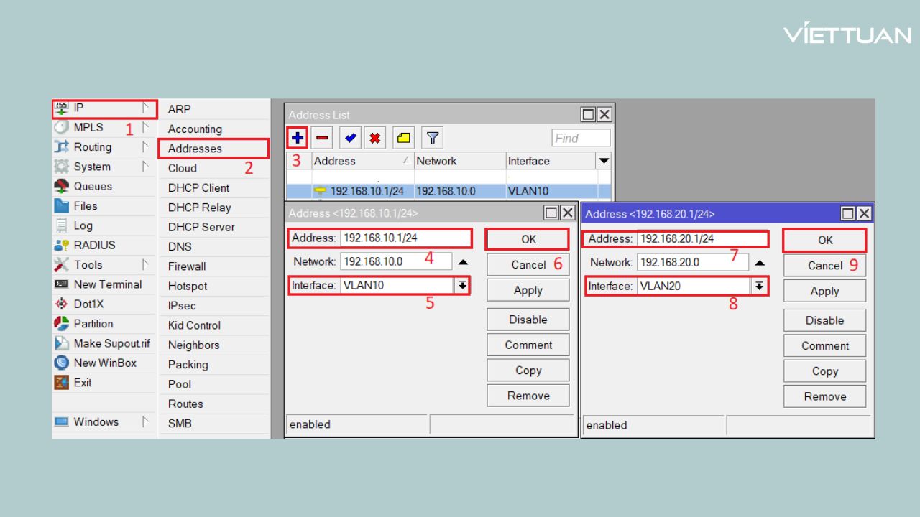Viewport: 920px width, 517px height.
Task: Open the VLAN20 interface dropdown
Action: [x=759, y=287]
